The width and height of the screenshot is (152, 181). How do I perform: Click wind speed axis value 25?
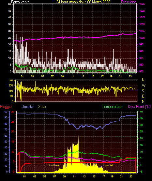(x=9, y=38)
